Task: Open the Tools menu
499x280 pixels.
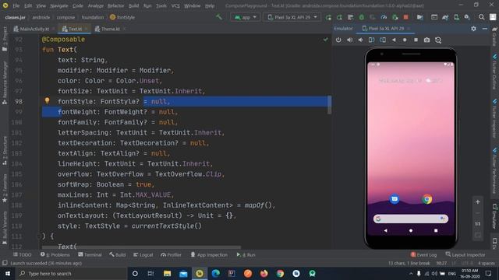Action: 161,5
